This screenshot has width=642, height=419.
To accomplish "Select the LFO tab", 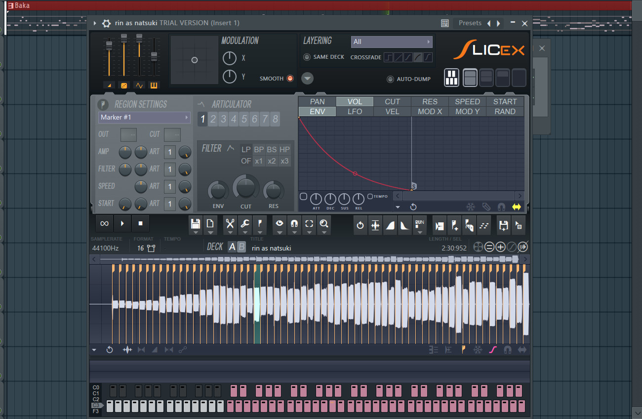I will click(x=355, y=111).
